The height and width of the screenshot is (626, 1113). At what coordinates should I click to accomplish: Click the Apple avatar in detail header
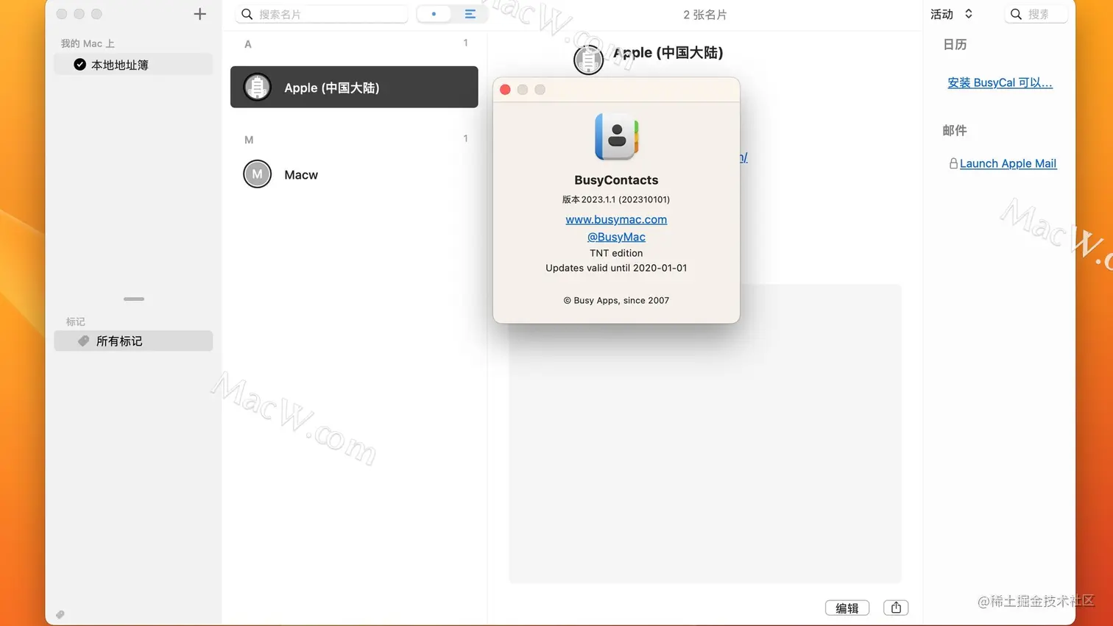(588, 60)
